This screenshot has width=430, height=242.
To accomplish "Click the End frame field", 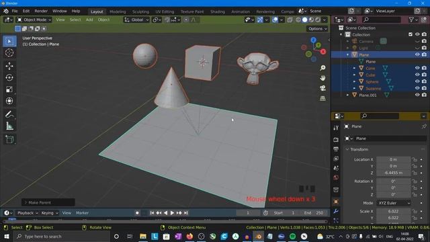I will (x=314, y=213).
